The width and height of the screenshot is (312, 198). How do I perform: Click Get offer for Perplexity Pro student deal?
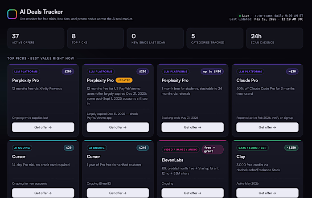point(193,127)
